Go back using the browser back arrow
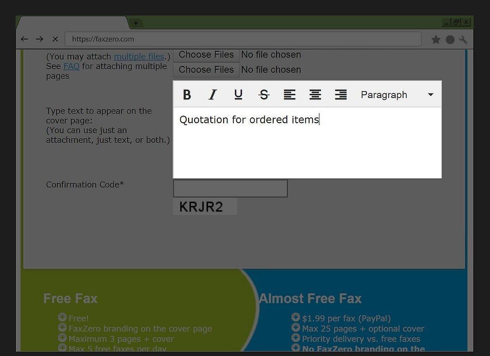 24,39
